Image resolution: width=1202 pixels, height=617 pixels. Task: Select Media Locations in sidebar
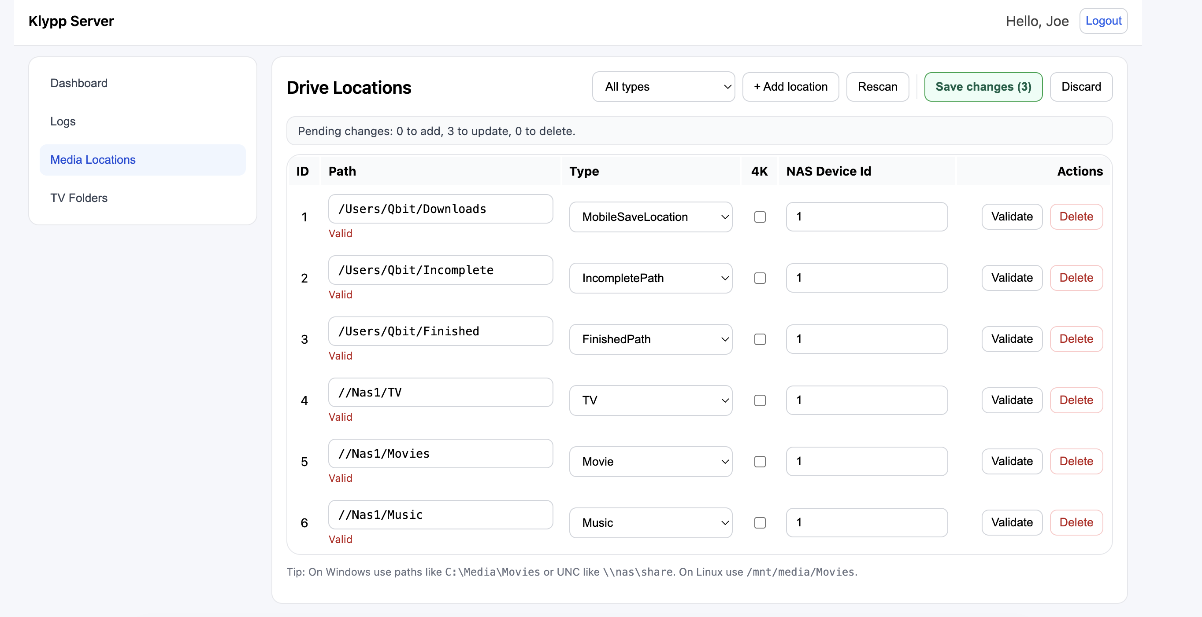(x=93, y=160)
